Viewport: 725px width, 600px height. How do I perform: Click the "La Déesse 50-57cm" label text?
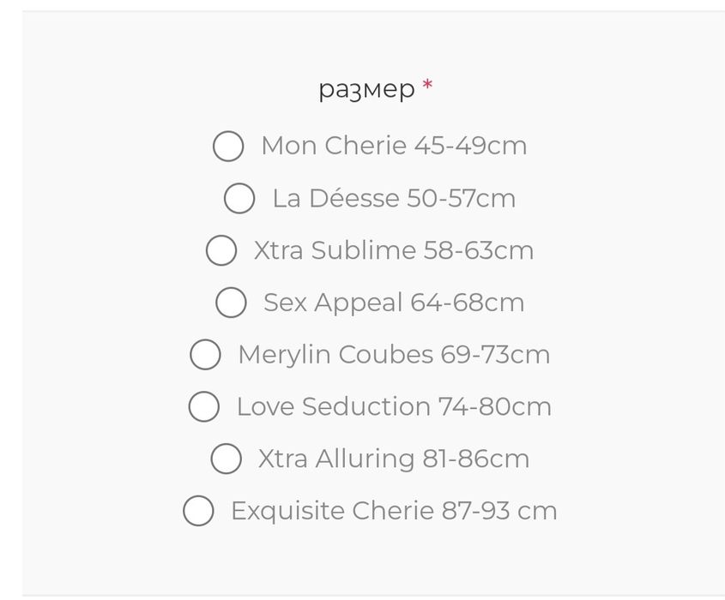394,198
